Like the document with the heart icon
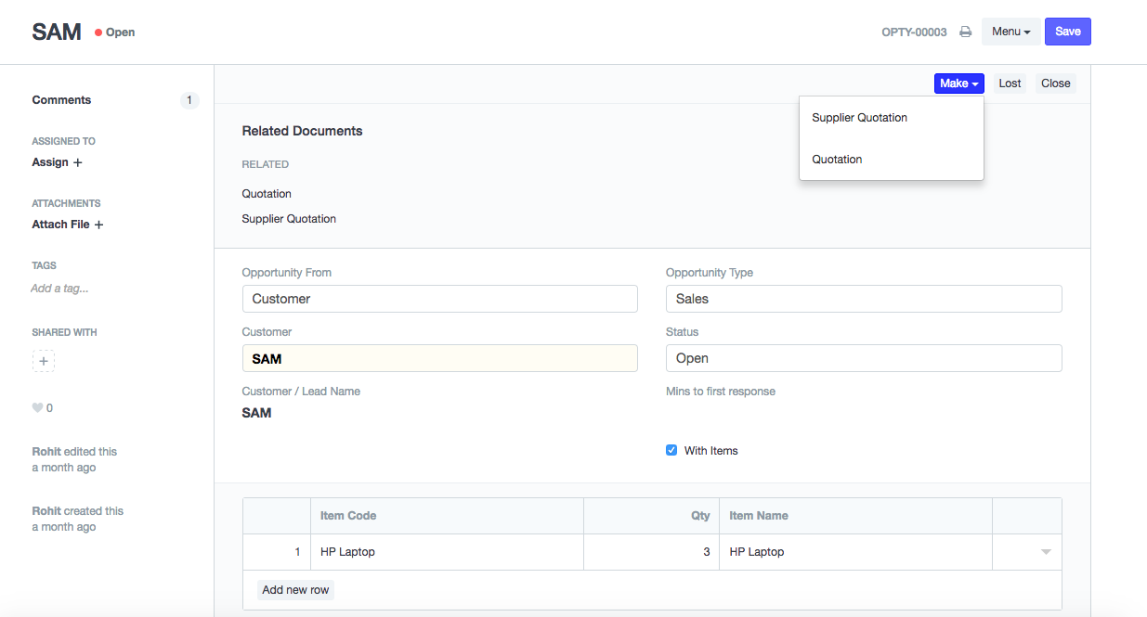Screen dimensions: 1147x617 pyautogui.click(x=37, y=408)
